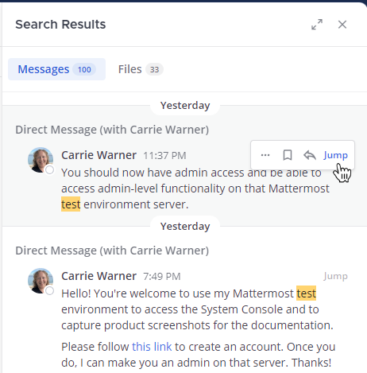
Task: Save the 11:37 PM message with bookmark icon
Action: click(x=288, y=155)
